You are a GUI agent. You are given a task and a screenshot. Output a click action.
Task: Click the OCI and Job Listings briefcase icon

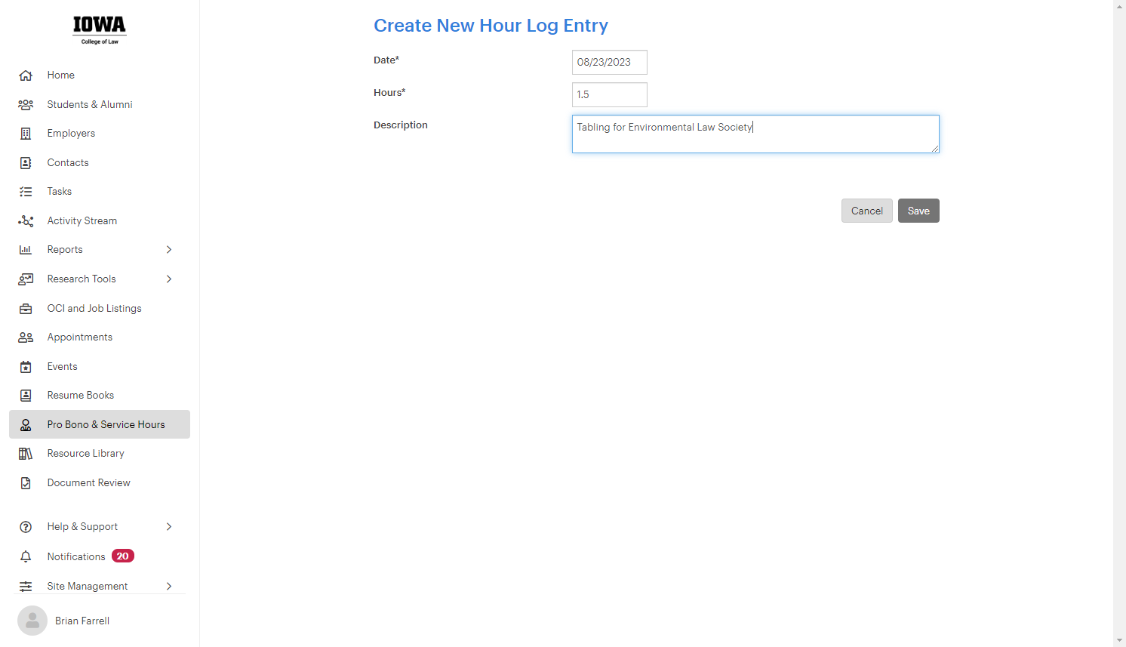[26, 309]
